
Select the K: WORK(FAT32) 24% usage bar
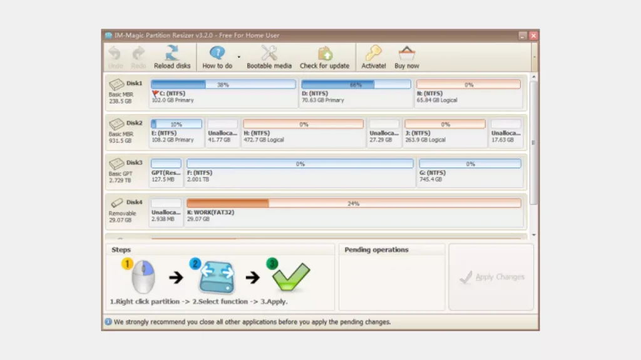354,203
